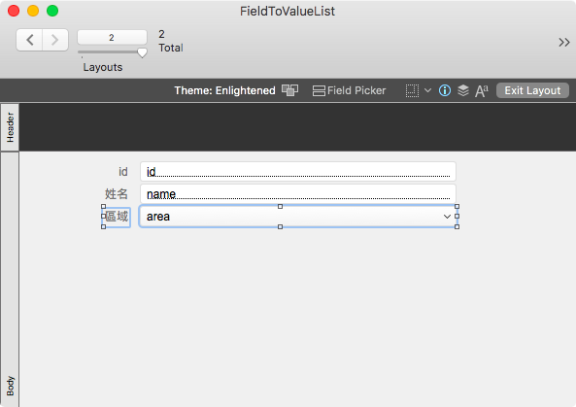Expand the screen stencil dropdown chevron
576x407 pixels.
[x=427, y=90]
